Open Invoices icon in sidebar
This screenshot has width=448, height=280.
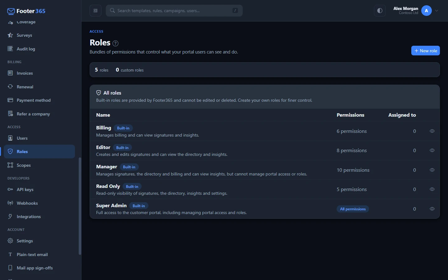[x=10, y=73]
